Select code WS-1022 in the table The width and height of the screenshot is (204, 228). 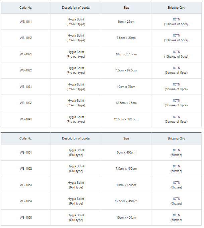click(25, 70)
